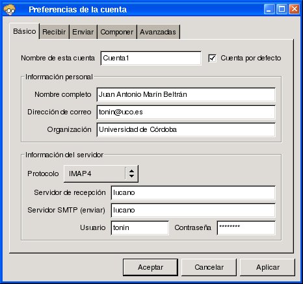This screenshot has height=284, width=303.
Task: Focus the Usuario text field
Action: click(140, 227)
